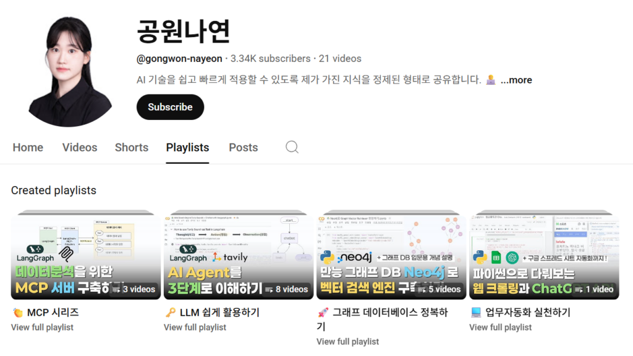
Task: Click the 5 videos playlist count badge
Action: click(439, 289)
